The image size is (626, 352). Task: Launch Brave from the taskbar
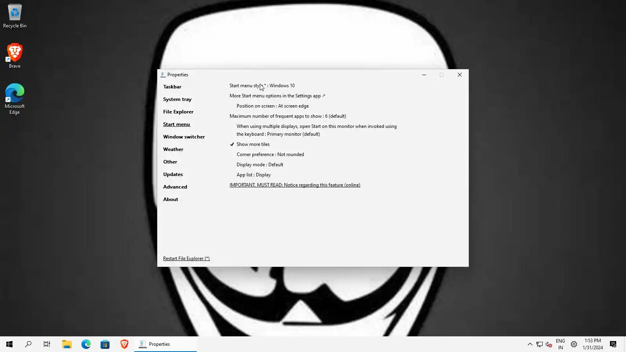click(x=124, y=344)
